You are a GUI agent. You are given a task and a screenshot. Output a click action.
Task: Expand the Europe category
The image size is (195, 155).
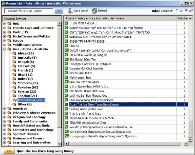pos(5,41)
